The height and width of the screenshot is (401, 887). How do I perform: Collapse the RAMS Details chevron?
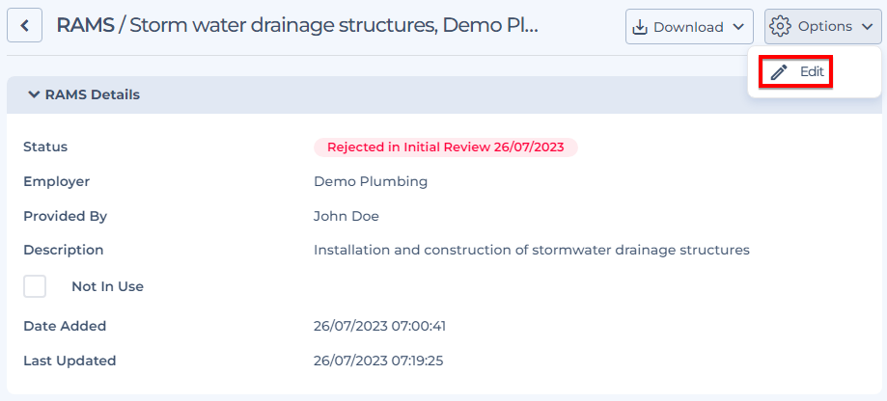pyautogui.click(x=34, y=94)
